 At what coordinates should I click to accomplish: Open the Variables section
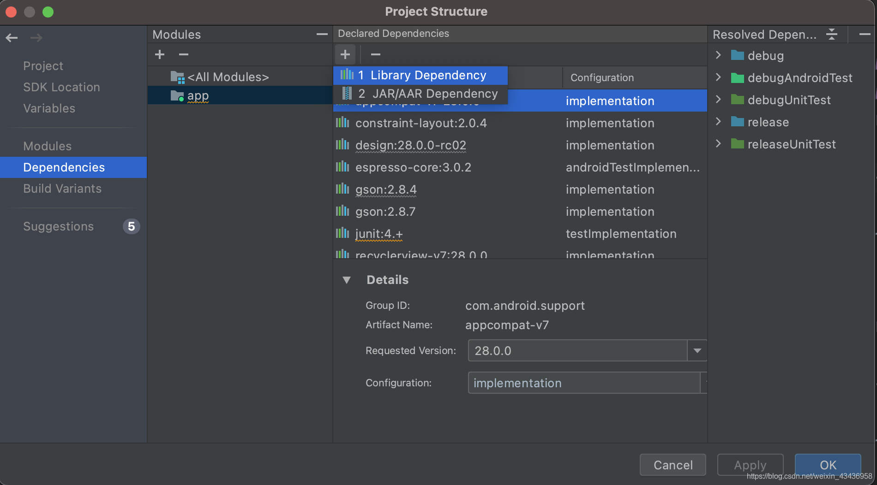(49, 108)
